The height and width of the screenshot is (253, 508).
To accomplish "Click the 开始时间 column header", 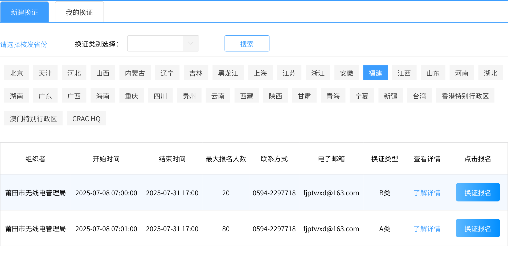I will 106,159.
